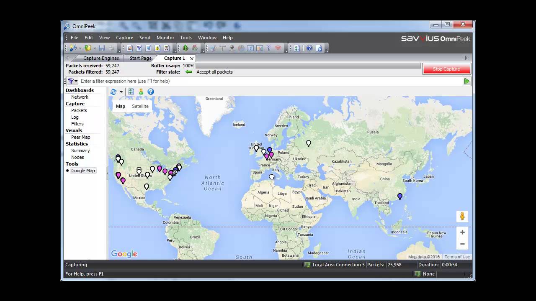Select Network under Dashboards

80,97
